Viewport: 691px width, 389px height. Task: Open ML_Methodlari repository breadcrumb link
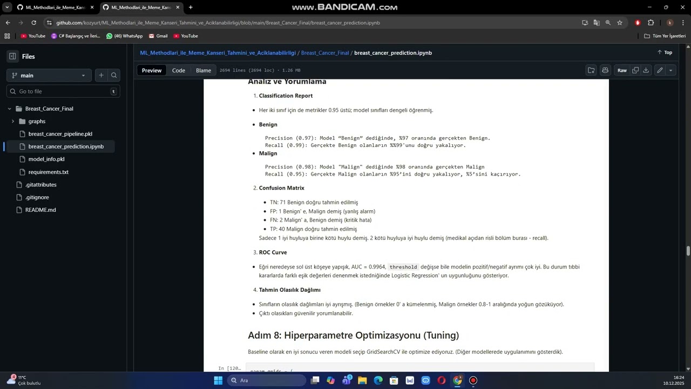[218, 53]
